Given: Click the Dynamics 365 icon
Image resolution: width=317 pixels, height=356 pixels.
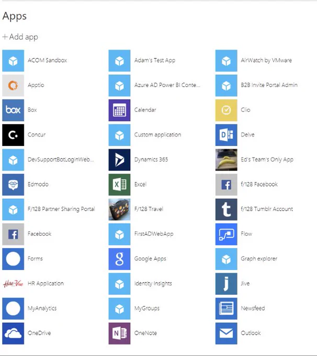Looking at the screenshot, I should point(119,160).
